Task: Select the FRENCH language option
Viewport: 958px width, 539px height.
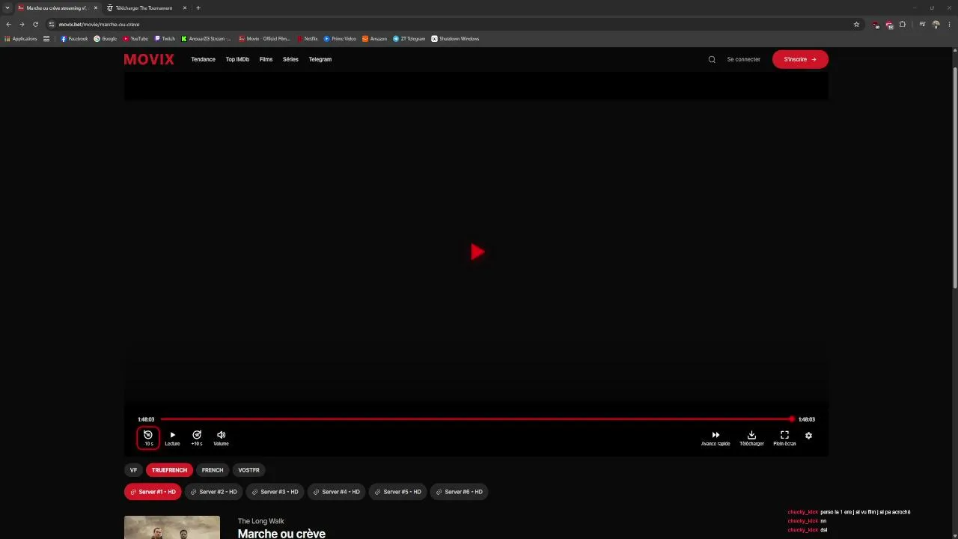Action: click(x=213, y=470)
